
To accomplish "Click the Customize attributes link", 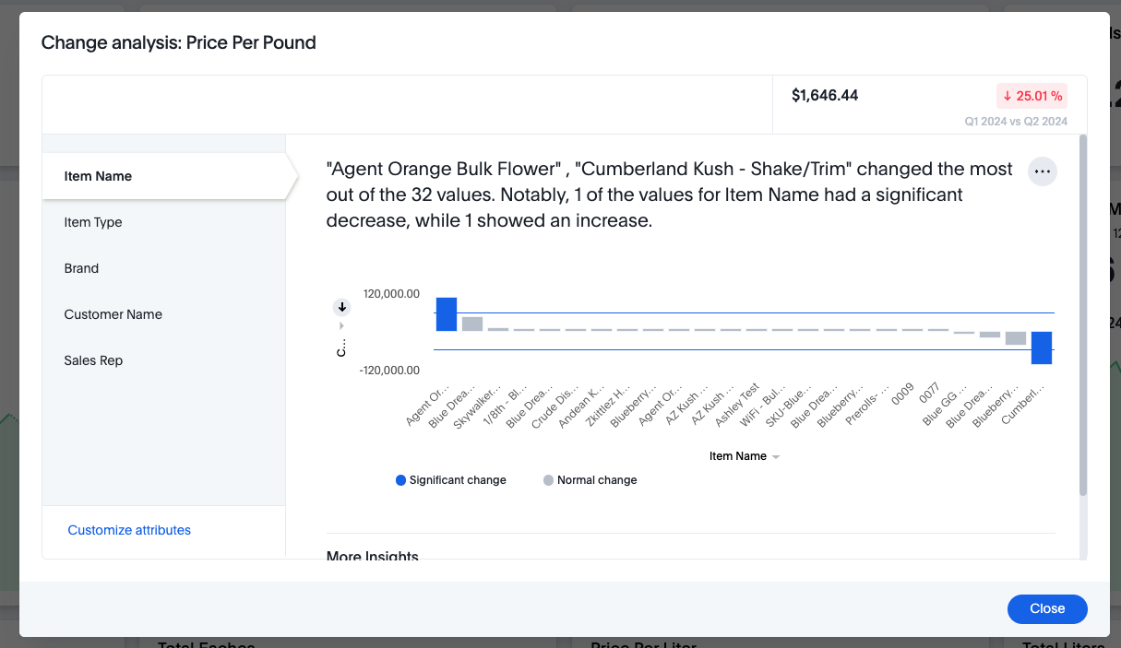I will coord(129,530).
